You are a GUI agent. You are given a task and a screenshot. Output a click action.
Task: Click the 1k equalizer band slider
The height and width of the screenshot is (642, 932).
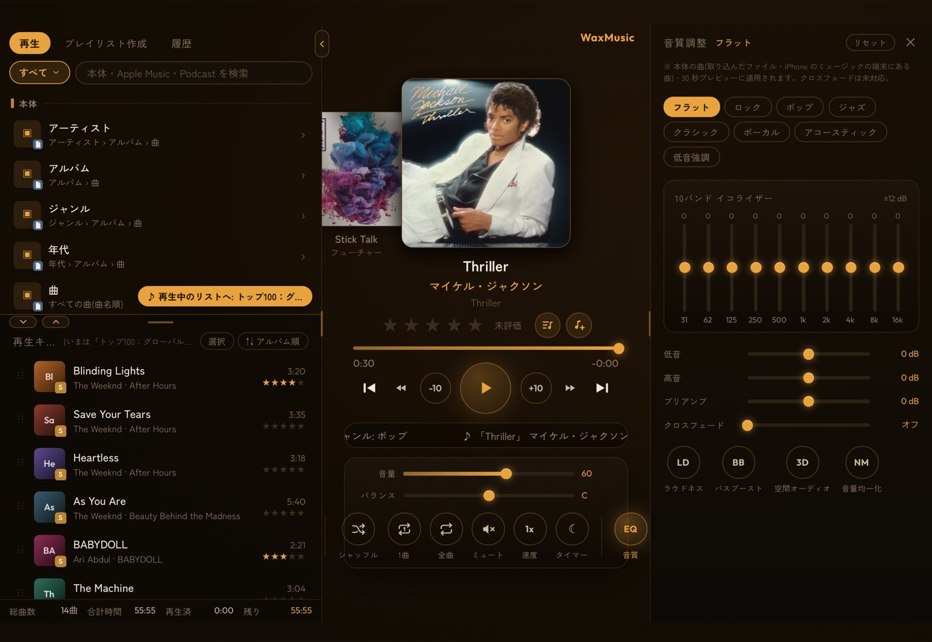click(x=804, y=267)
